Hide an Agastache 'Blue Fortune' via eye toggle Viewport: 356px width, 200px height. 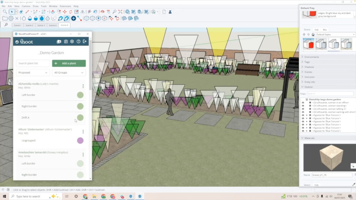click(x=304, y=115)
